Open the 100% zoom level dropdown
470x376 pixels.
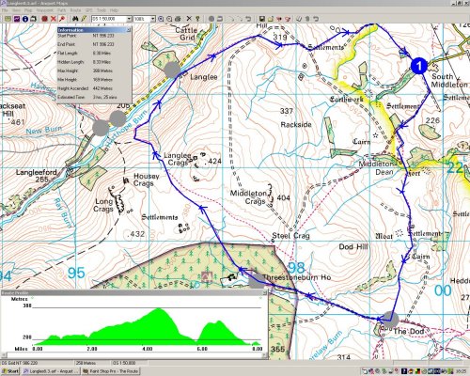point(153,19)
